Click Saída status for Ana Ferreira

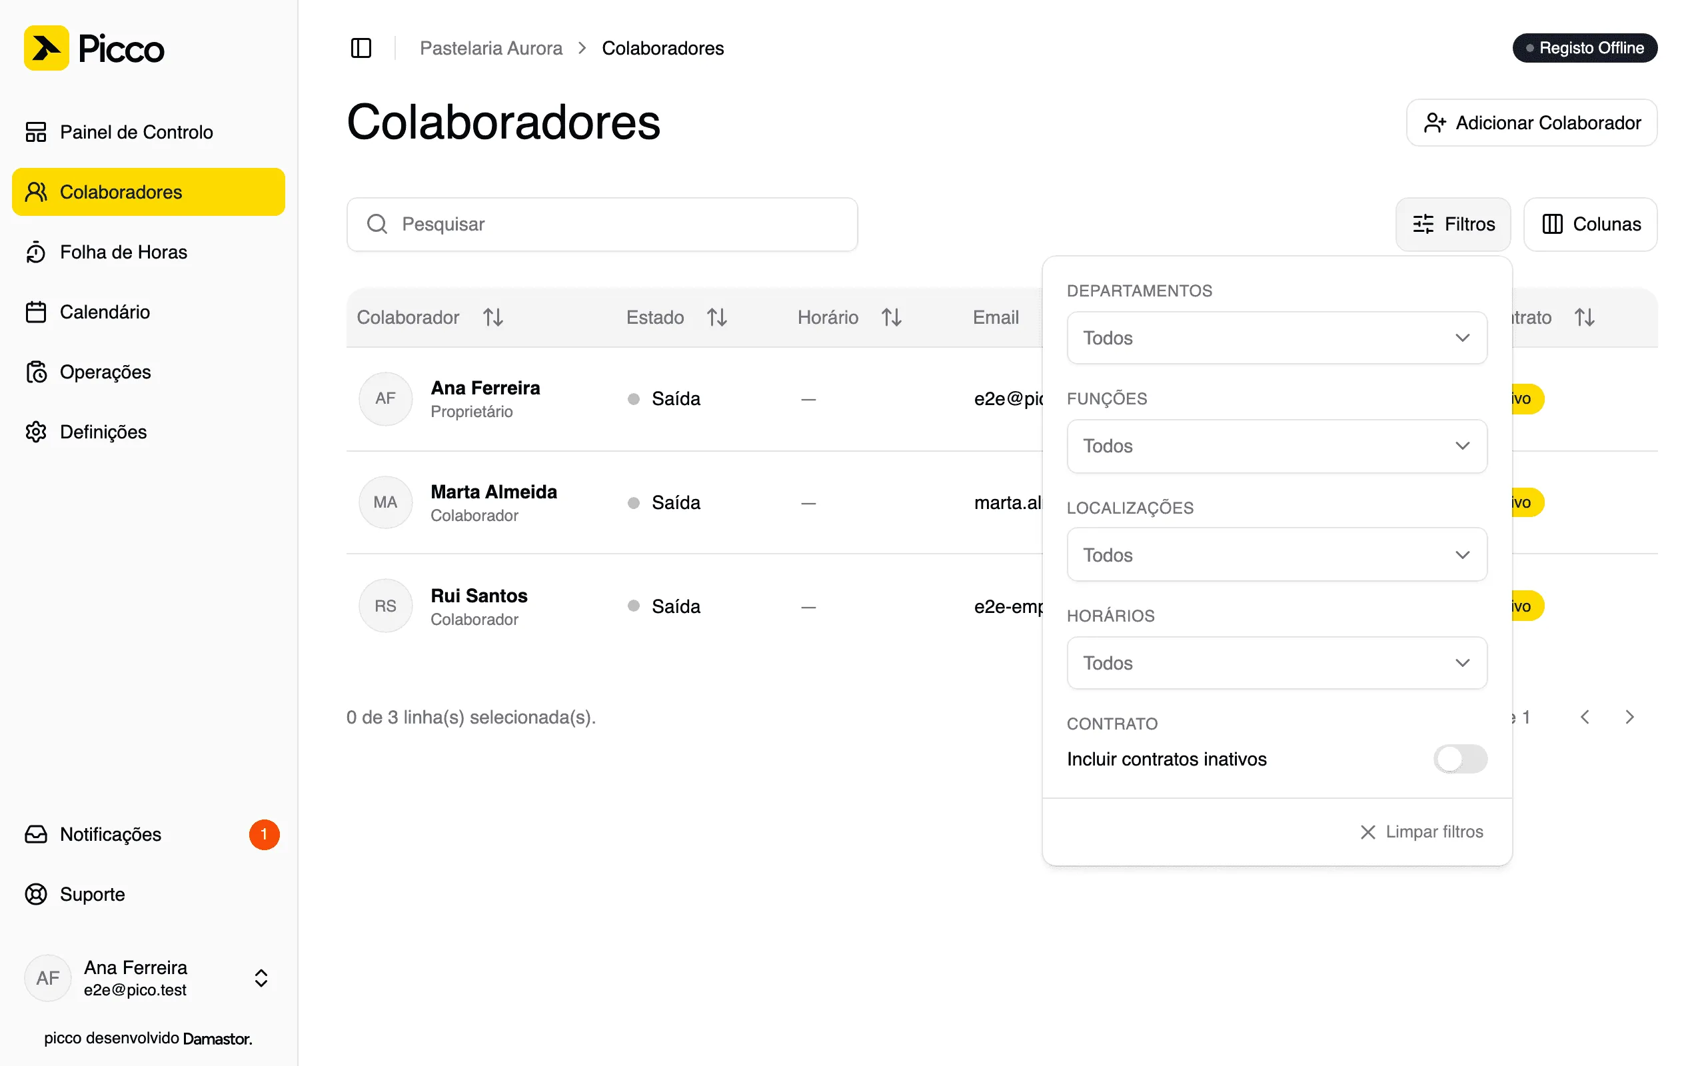pyautogui.click(x=664, y=399)
